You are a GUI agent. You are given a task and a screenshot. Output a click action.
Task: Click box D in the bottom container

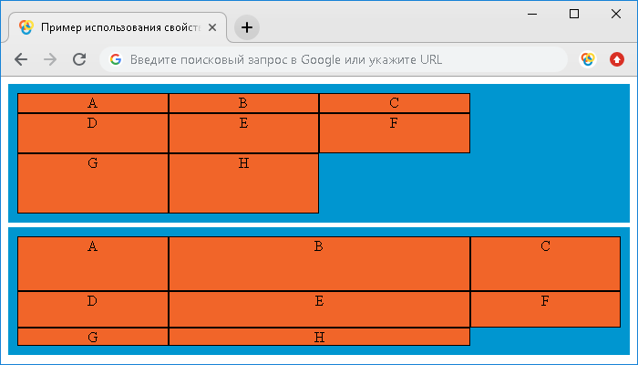pos(93,308)
